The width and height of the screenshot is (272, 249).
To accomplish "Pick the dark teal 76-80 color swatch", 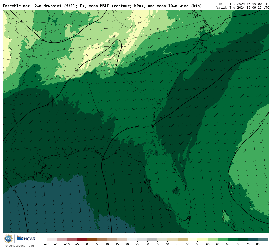I will 253,239.
